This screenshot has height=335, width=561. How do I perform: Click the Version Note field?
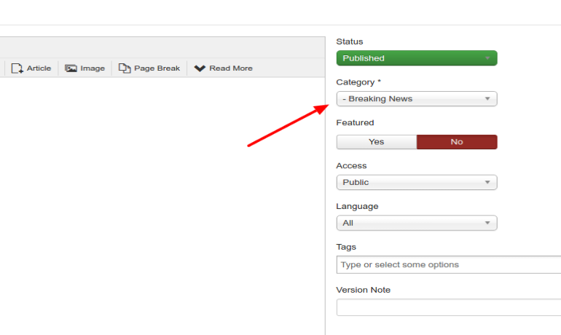(x=449, y=307)
